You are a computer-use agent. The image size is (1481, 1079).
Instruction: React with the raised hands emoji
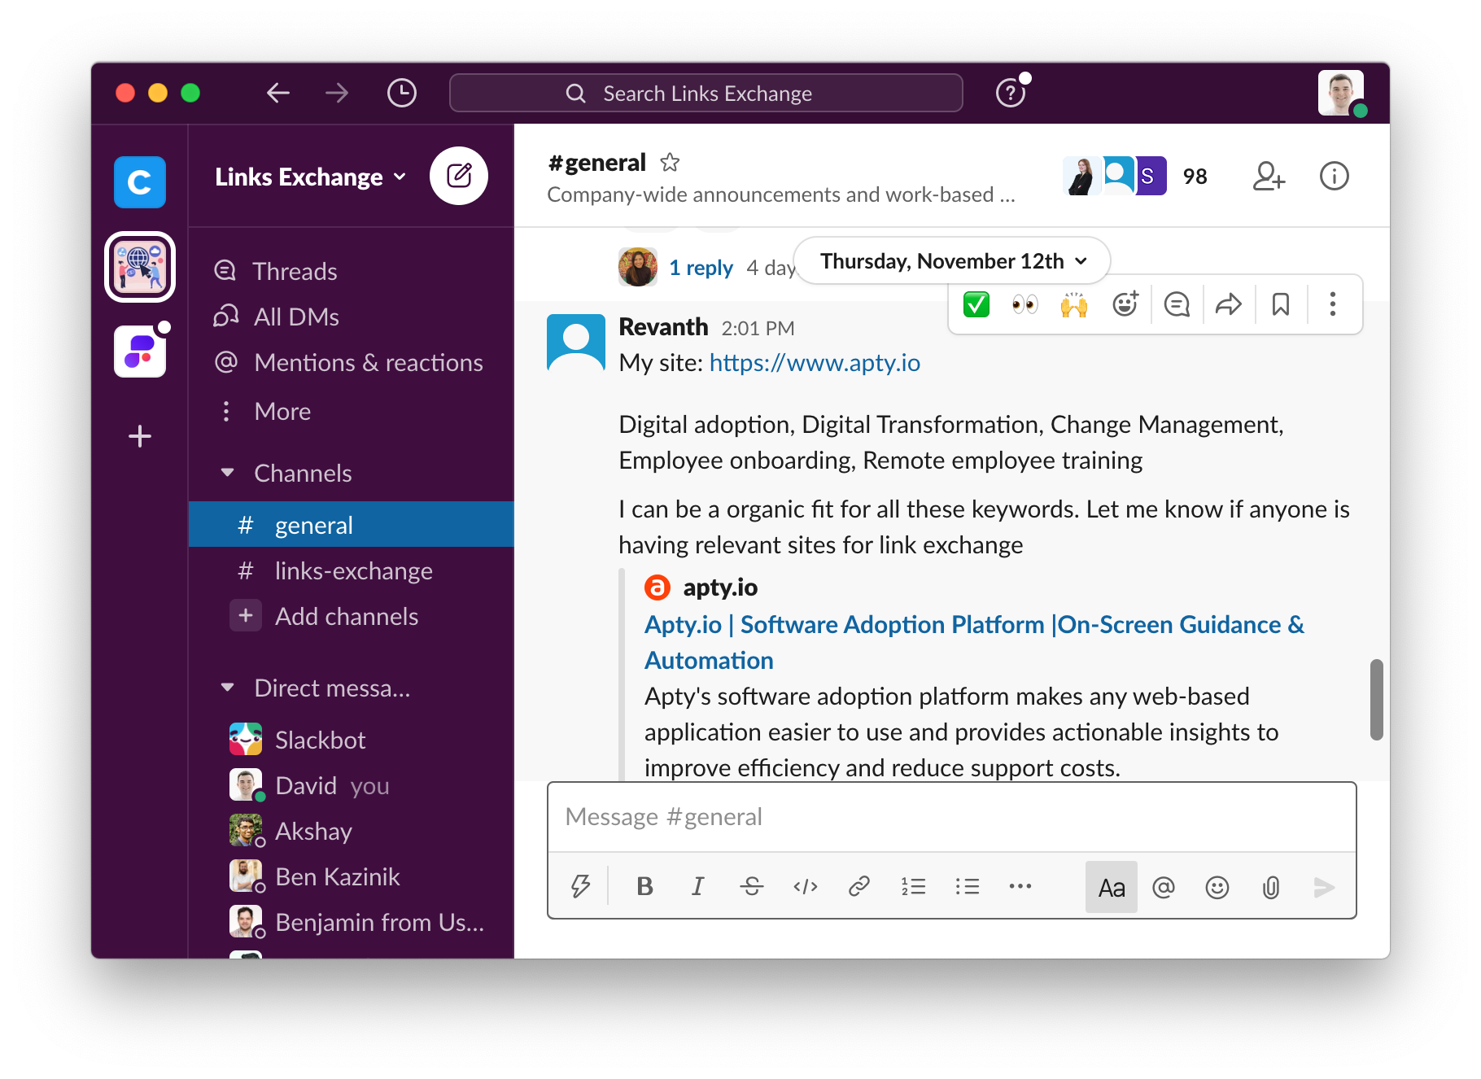1074,304
